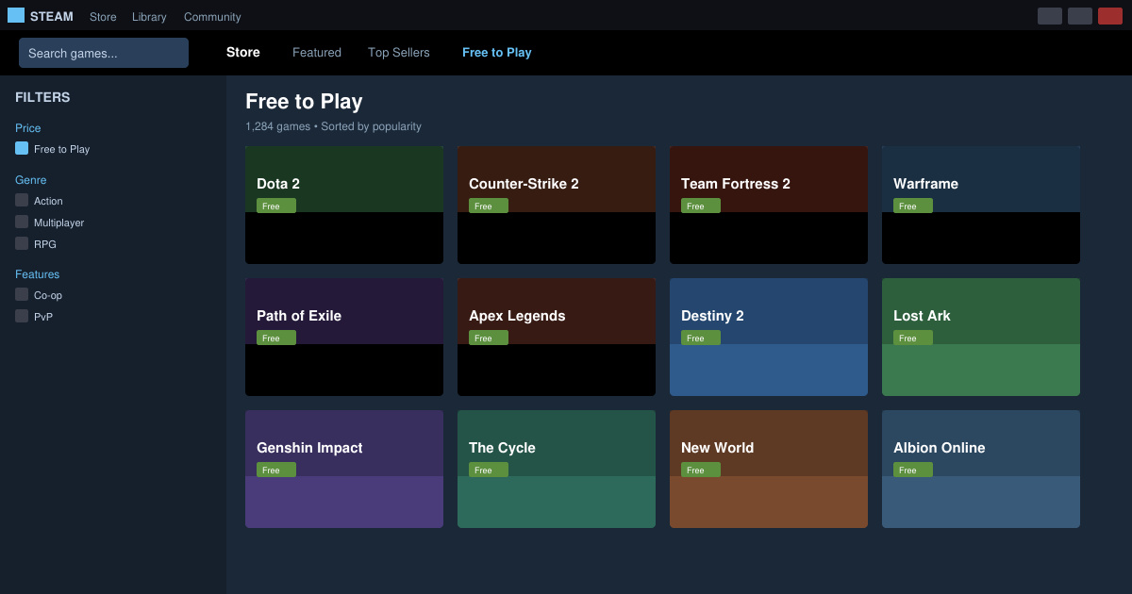1132x594 pixels.
Task: Click the bold Store navigation heading
Action: coord(243,53)
